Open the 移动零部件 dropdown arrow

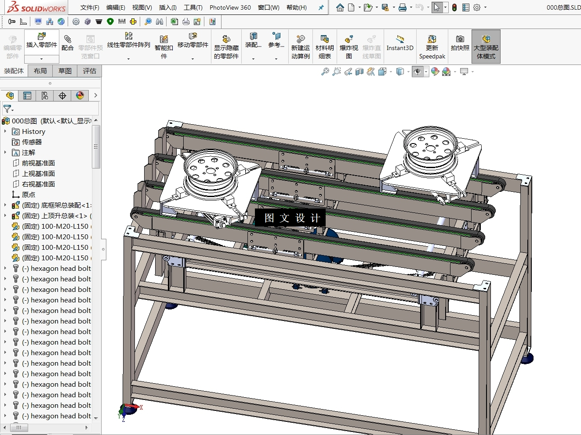click(192, 58)
